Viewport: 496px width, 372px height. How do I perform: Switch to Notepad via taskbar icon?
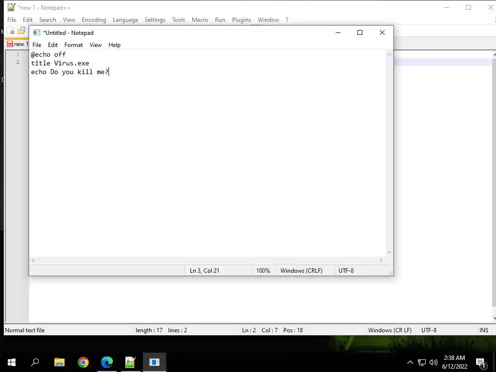click(x=155, y=362)
